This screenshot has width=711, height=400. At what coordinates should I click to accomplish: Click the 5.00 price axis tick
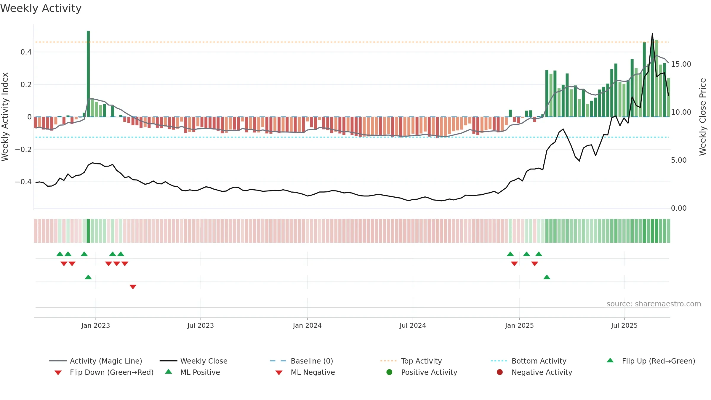coord(678,160)
